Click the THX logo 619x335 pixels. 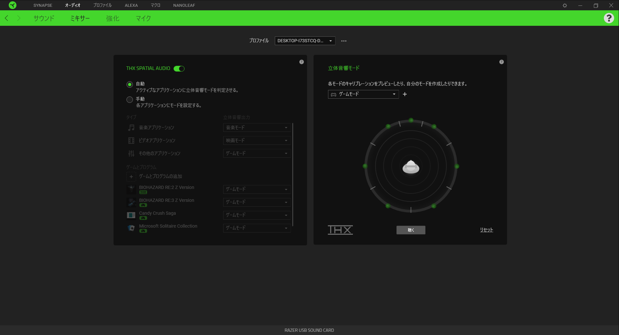tap(340, 230)
